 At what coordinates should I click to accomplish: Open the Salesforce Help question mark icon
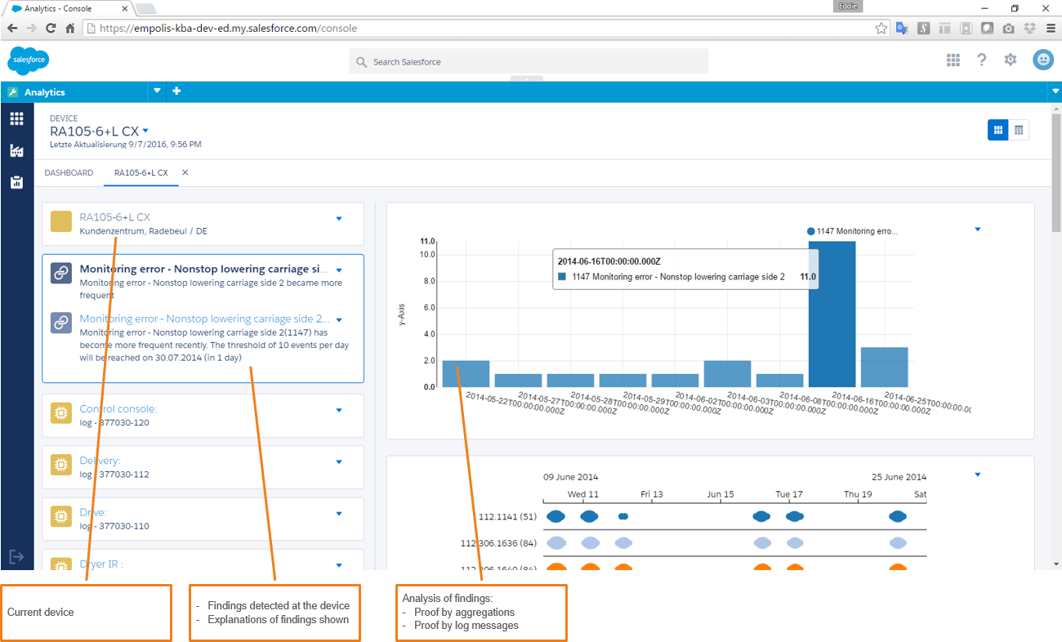pos(981,59)
